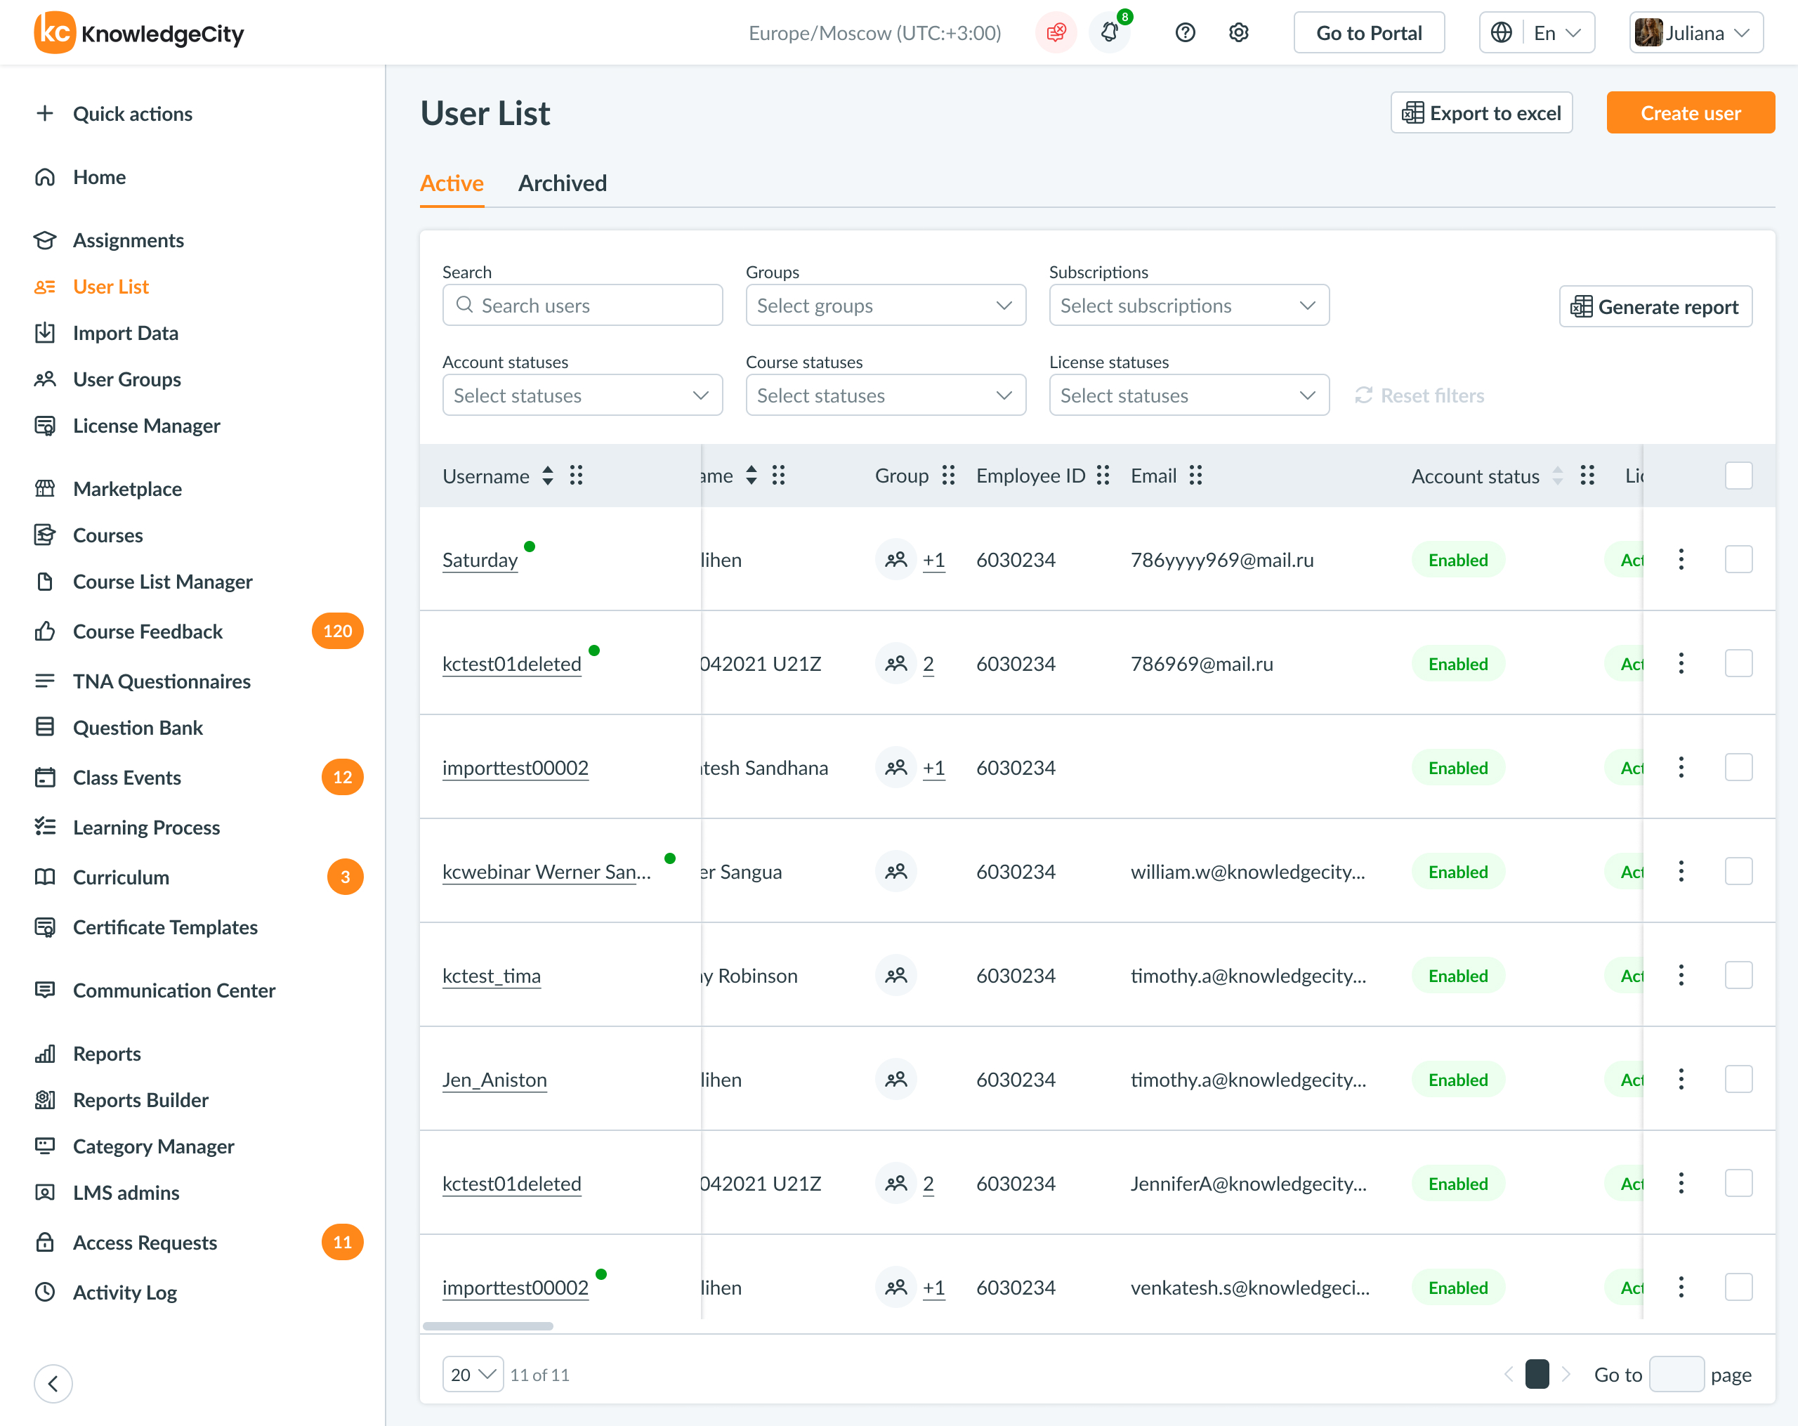This screenshot has height=1426, width=1798.
Task: Select the checkbox for Saturday user row
Action: (1739, 560)
